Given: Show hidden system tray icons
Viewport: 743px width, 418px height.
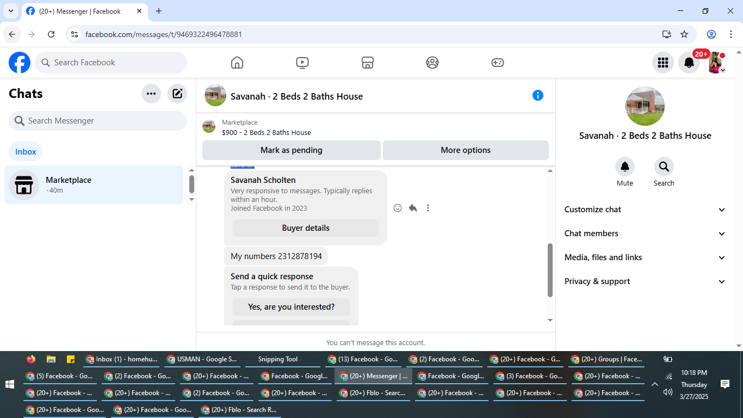Looking at the screenshot, I should click(655, 384).
